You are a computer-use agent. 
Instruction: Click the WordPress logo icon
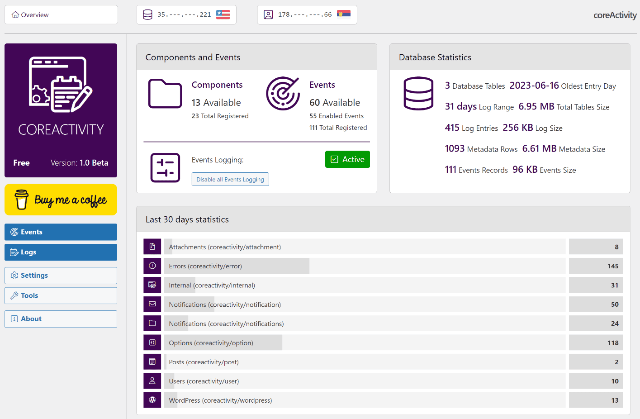[152, 400]
